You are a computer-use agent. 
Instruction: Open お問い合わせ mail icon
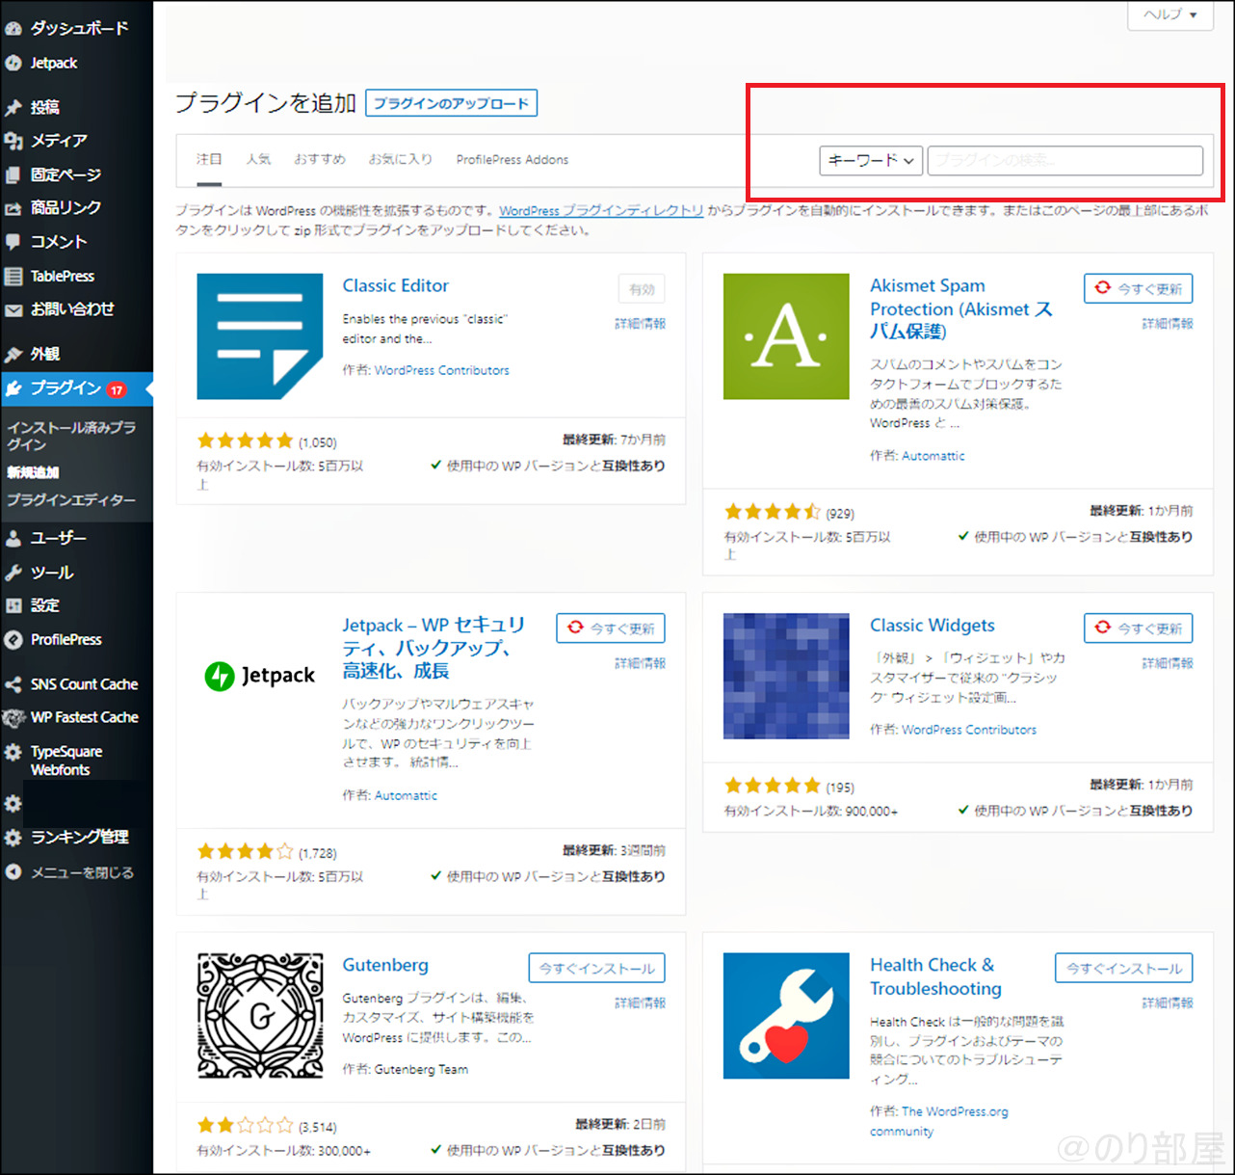coord(13,310)
